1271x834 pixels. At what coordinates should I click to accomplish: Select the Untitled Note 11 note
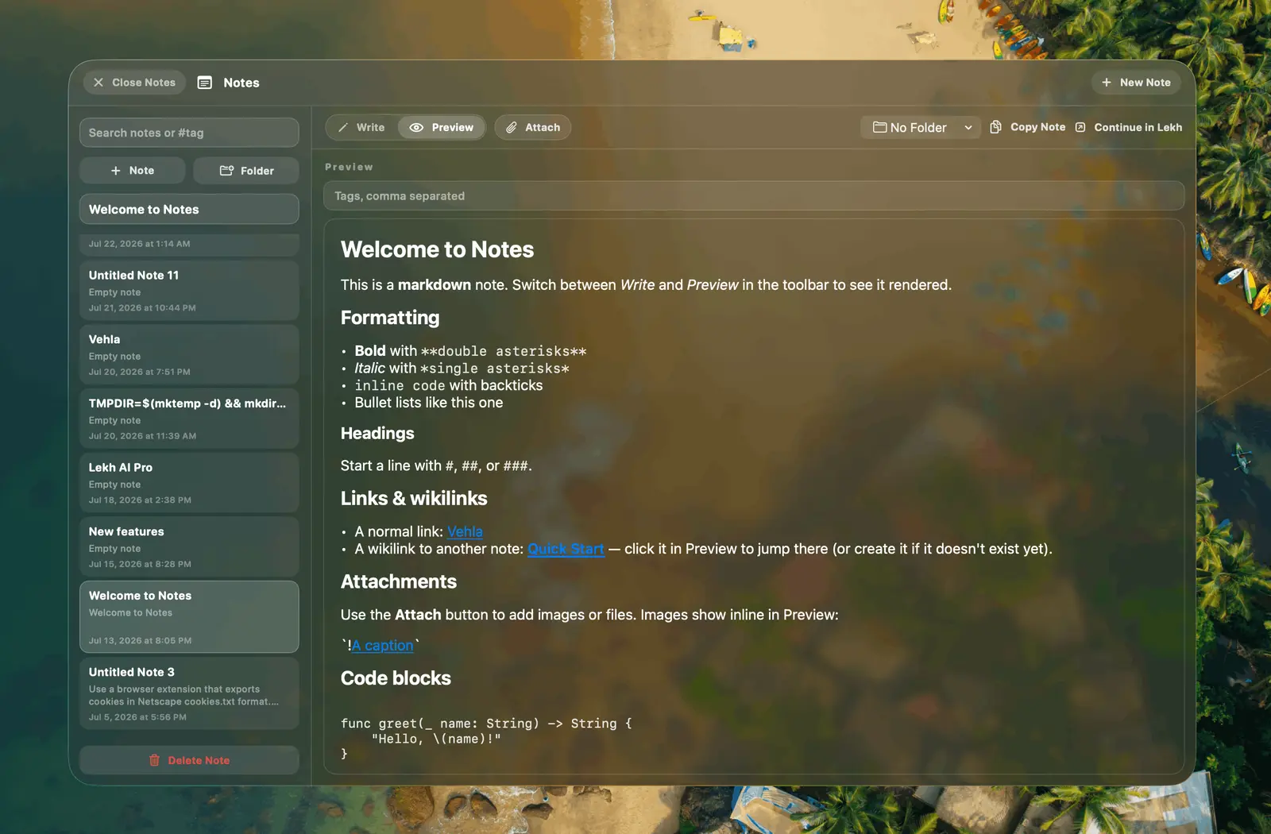tap(189, 291)
